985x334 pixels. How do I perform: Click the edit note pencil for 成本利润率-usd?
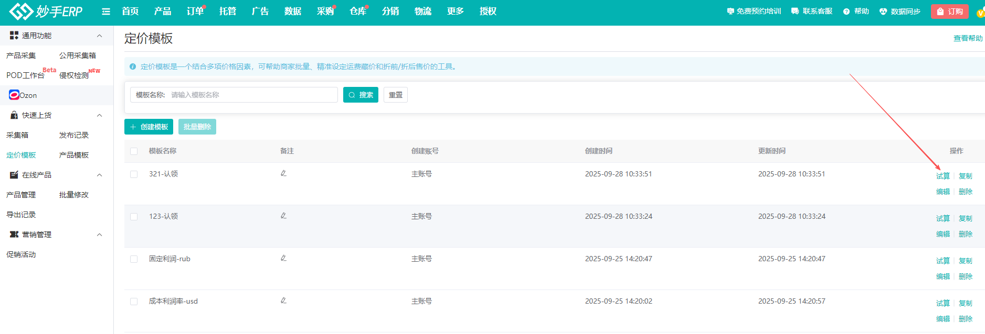283,300
